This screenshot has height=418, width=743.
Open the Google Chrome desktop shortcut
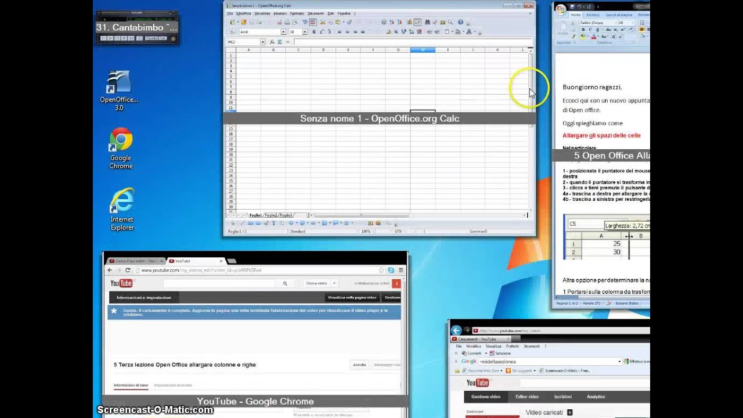121,149
